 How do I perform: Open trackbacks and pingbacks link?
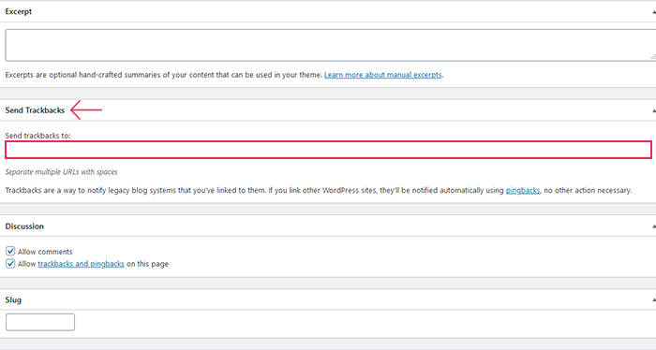[x=81, y=264]
